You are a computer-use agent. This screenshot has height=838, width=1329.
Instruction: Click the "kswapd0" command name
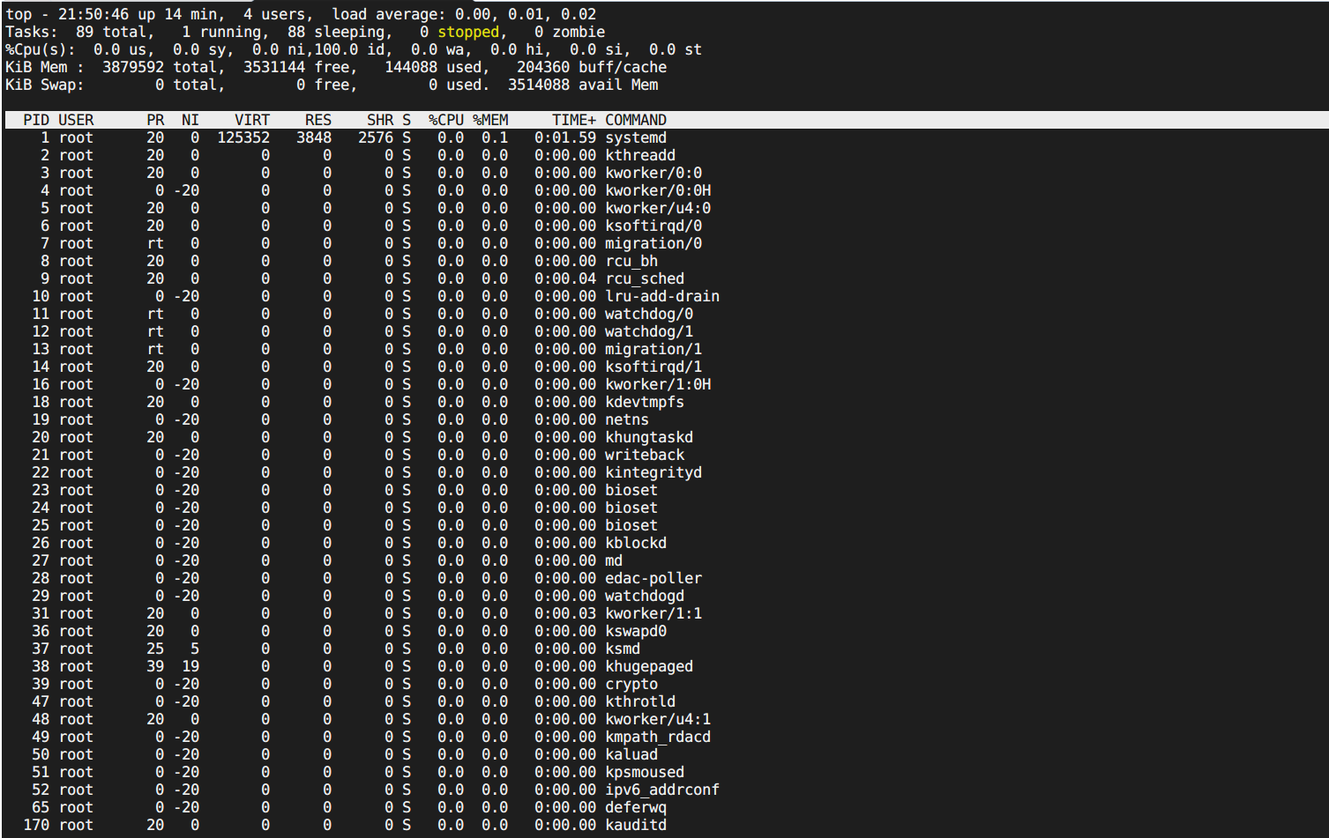[x=636, y=631]
